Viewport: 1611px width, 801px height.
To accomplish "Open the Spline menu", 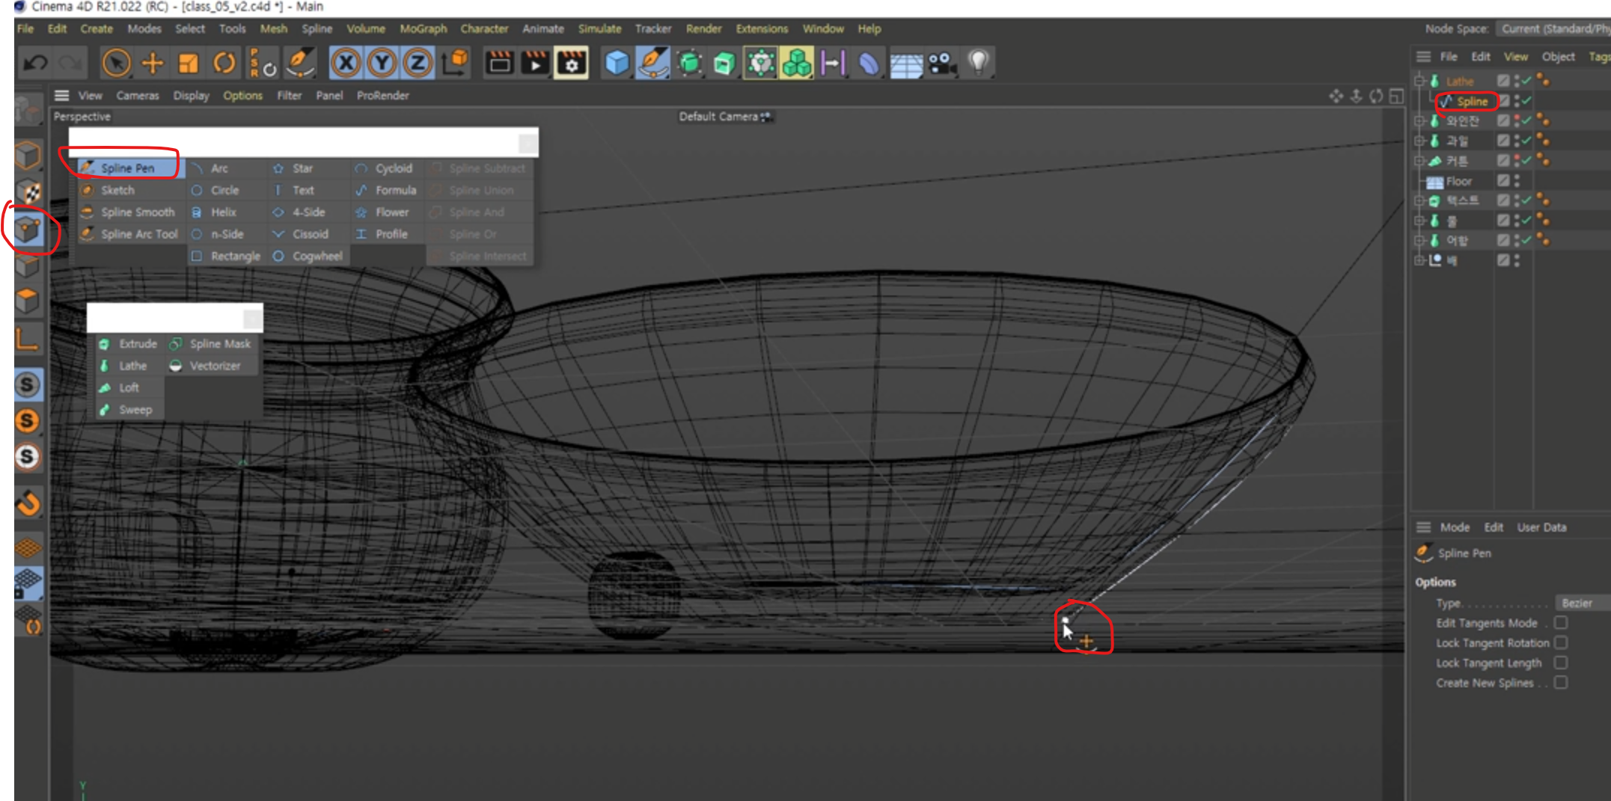I will 317,28.
